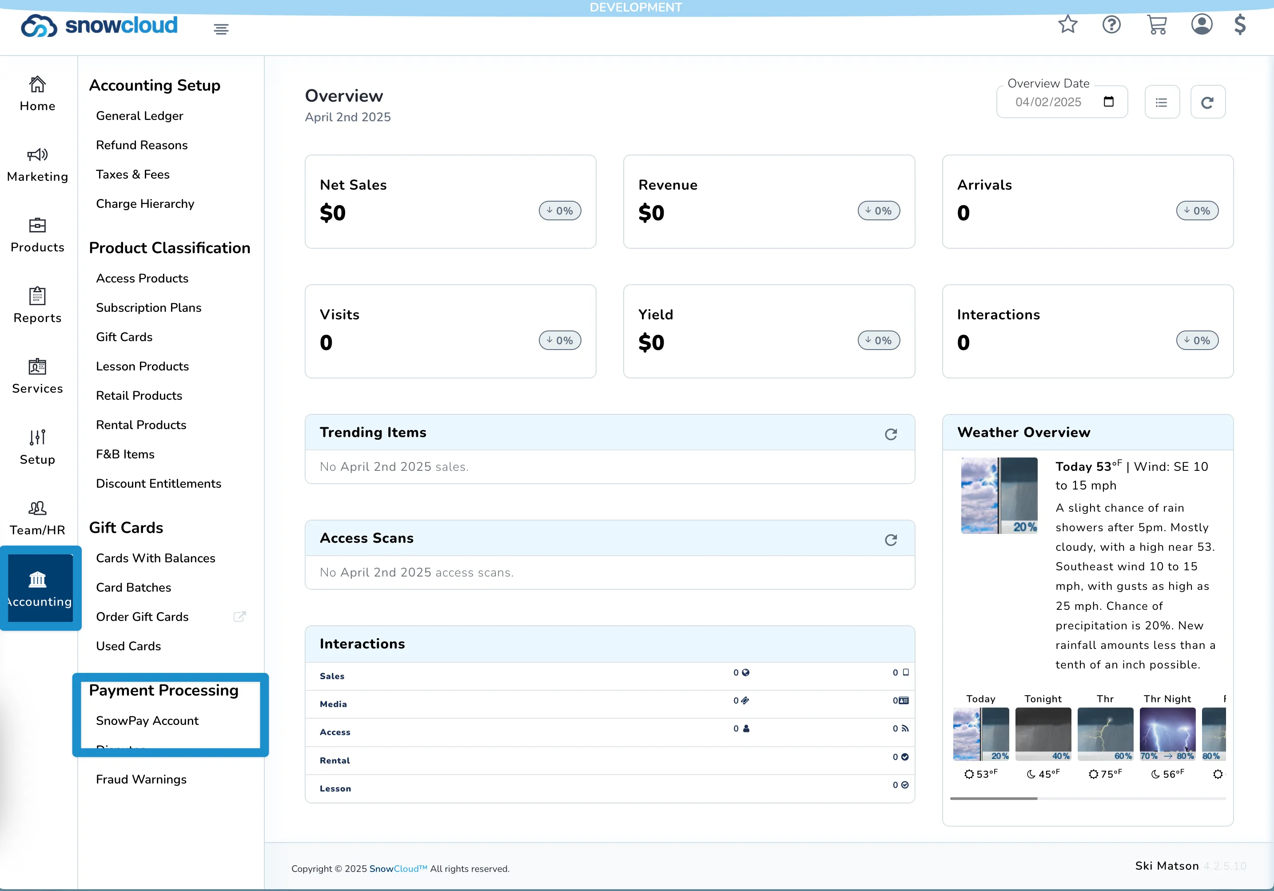The height and width of the screenshot is (891, 1274).
Task: Click the Tonight forecast thumbnail
Action: click(1043, 733)
